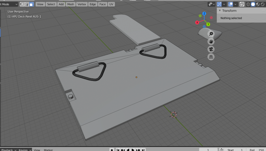Open the Mesh menu

pos(70,4)
